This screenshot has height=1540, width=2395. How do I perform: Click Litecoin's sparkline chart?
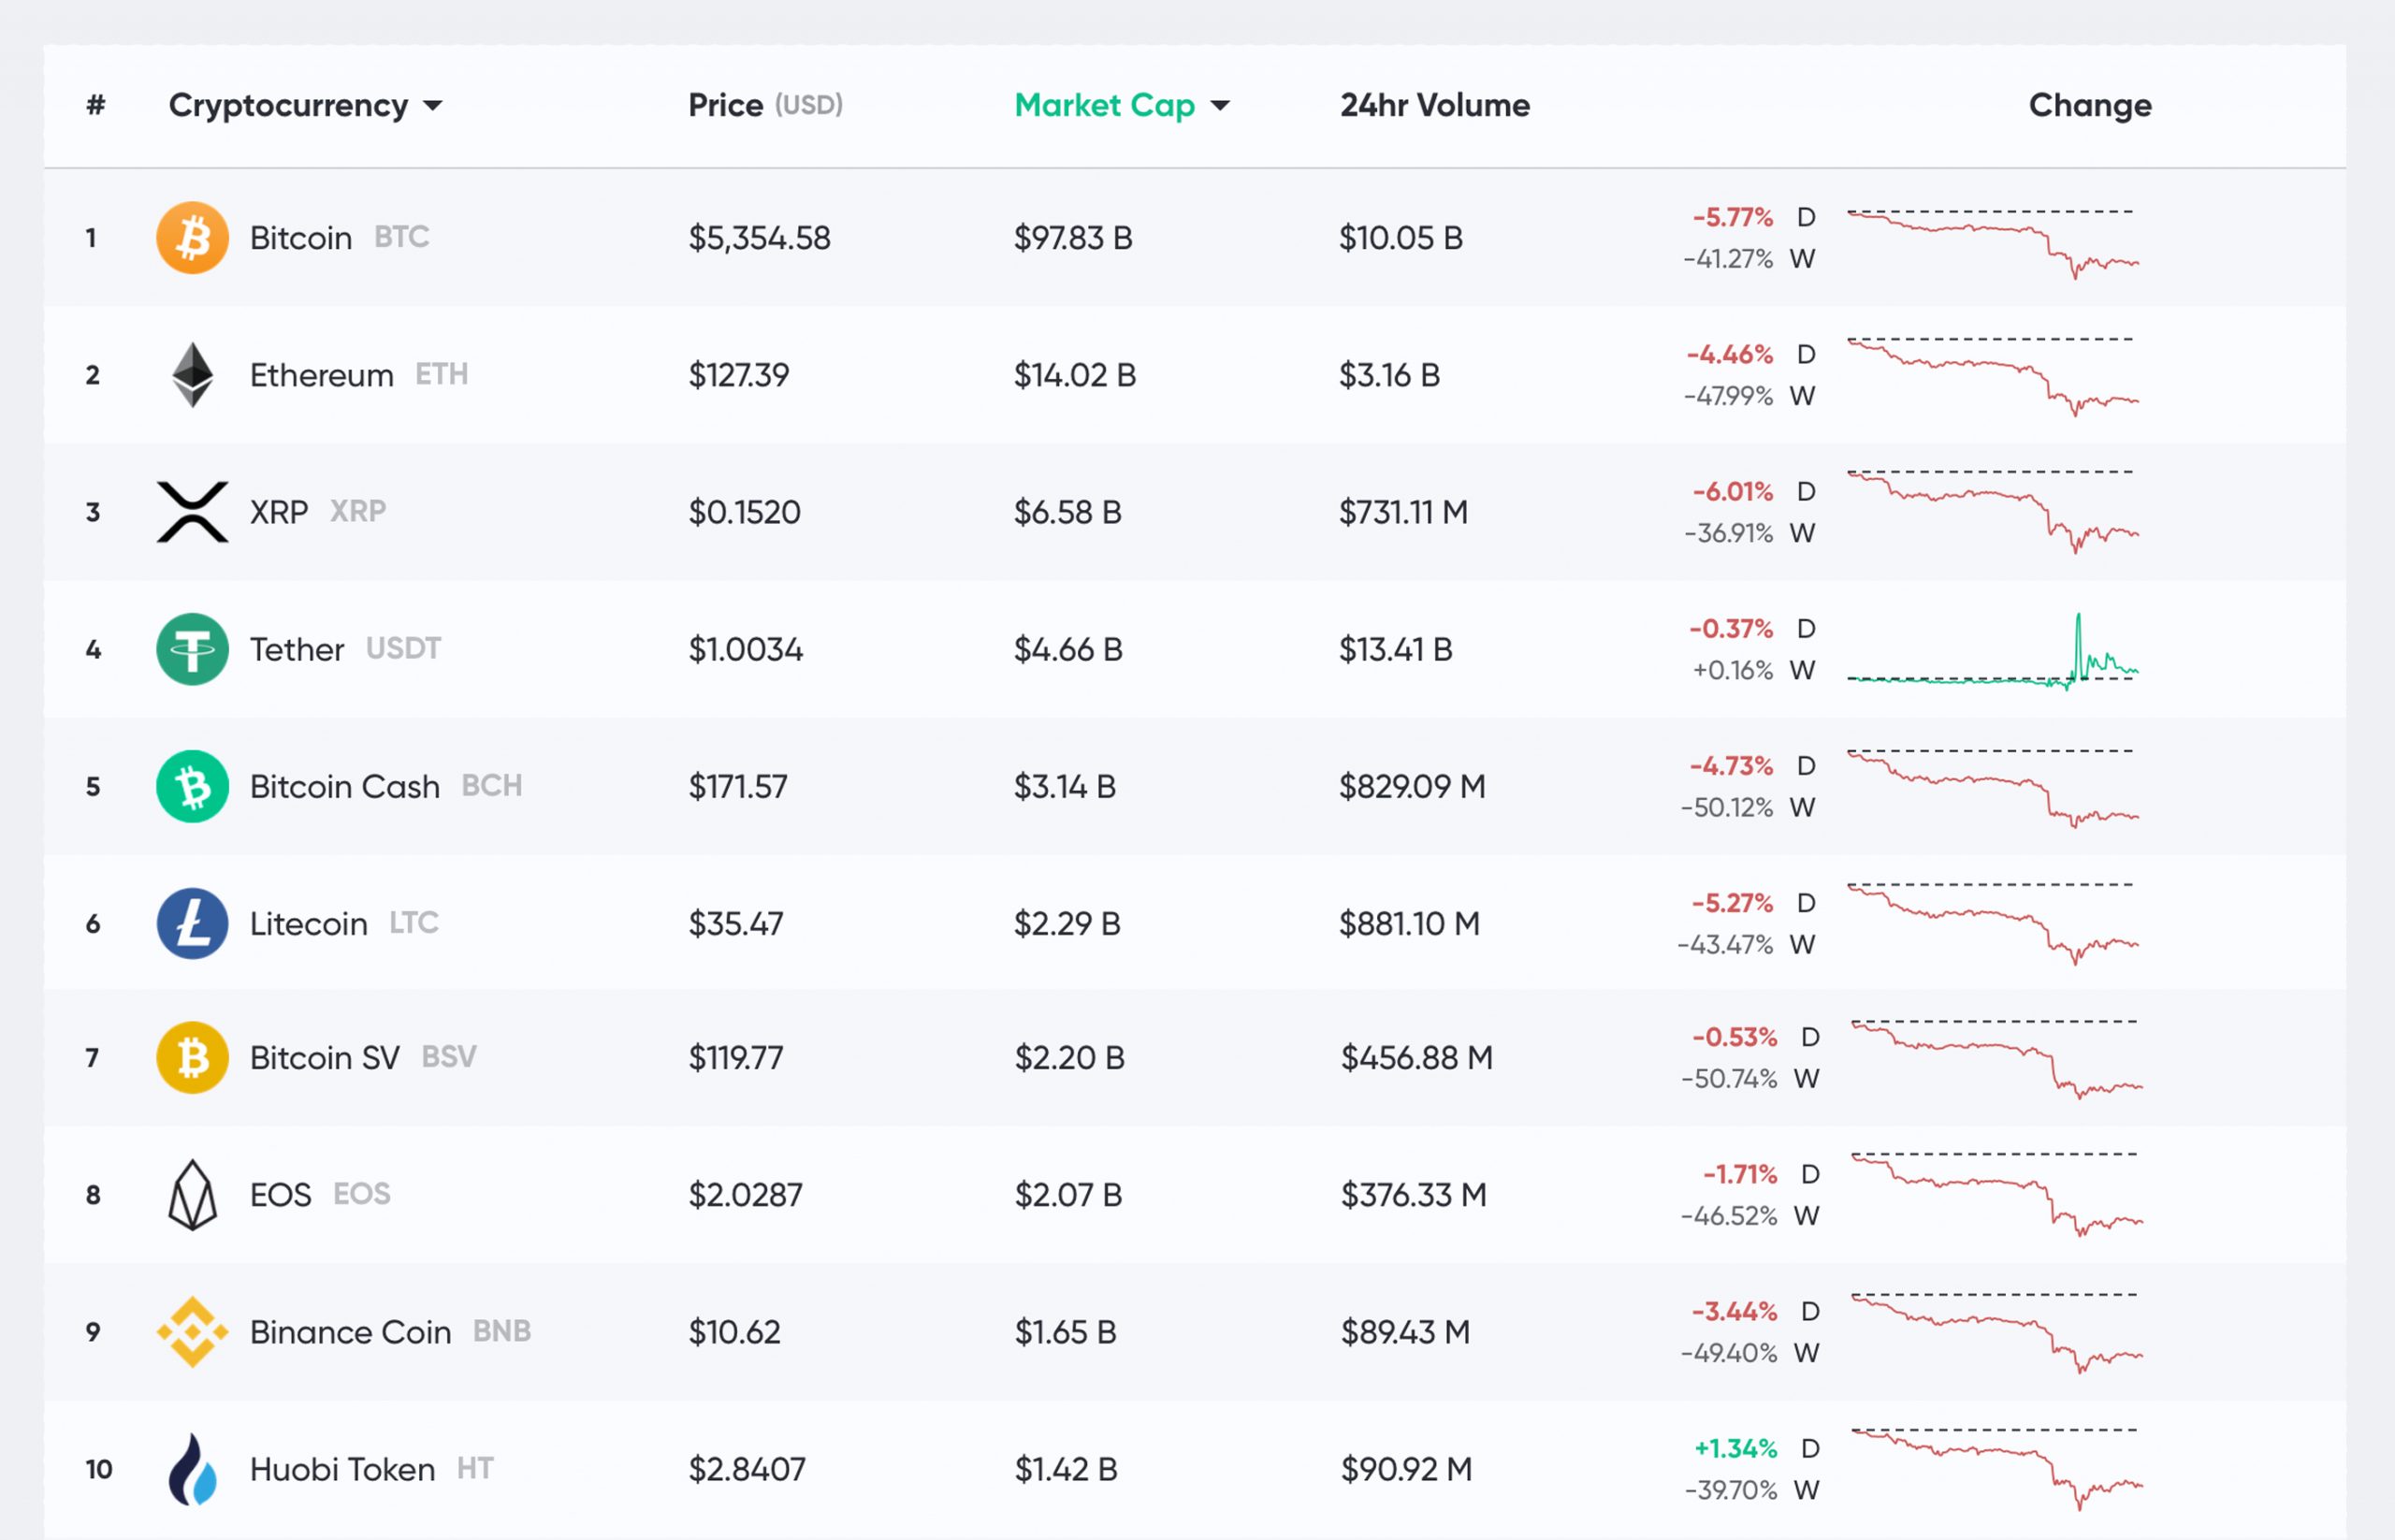1993,923
